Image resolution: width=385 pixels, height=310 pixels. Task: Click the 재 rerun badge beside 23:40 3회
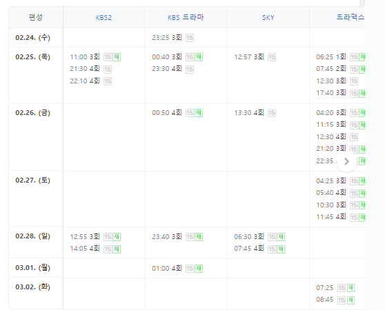[x=199, y=237]
